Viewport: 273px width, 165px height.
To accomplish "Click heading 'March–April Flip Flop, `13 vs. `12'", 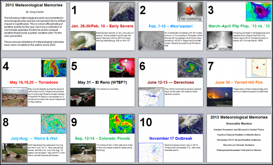I will [239, 26].
